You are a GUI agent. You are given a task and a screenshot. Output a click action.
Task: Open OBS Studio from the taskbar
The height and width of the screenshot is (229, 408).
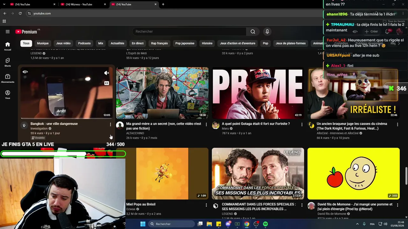[x=256, y=224]
